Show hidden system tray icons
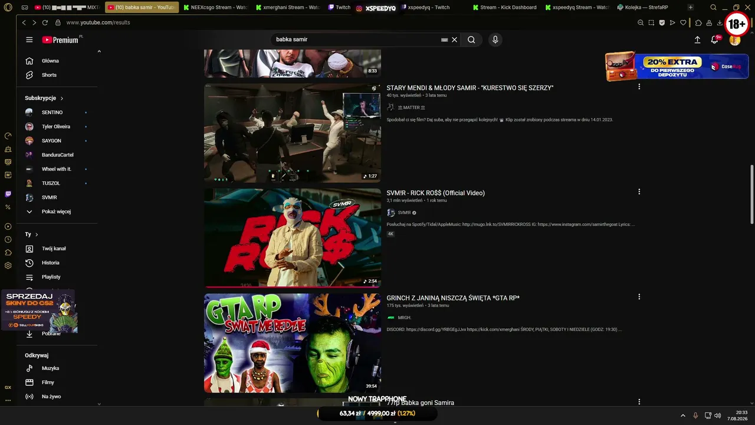This screenshot has height=425, width=755. (683, 416)
